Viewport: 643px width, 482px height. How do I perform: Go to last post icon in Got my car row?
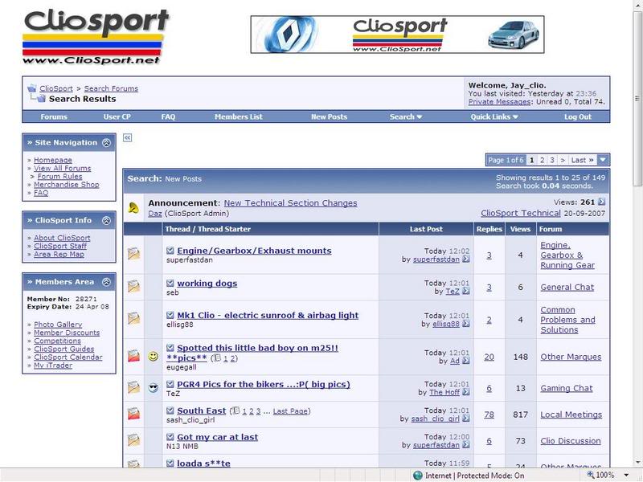point(466,445)
